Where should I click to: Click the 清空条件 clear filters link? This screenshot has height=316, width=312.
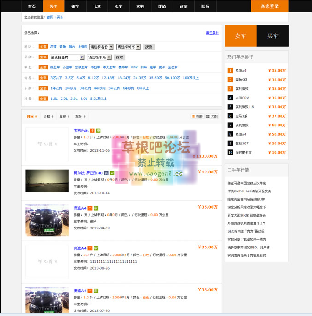click(x=212, y=33)
